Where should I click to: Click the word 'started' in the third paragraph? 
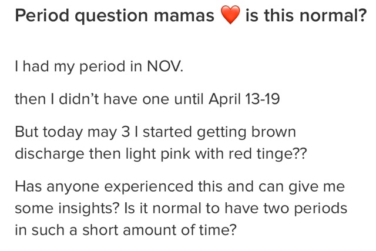point(167,132)
